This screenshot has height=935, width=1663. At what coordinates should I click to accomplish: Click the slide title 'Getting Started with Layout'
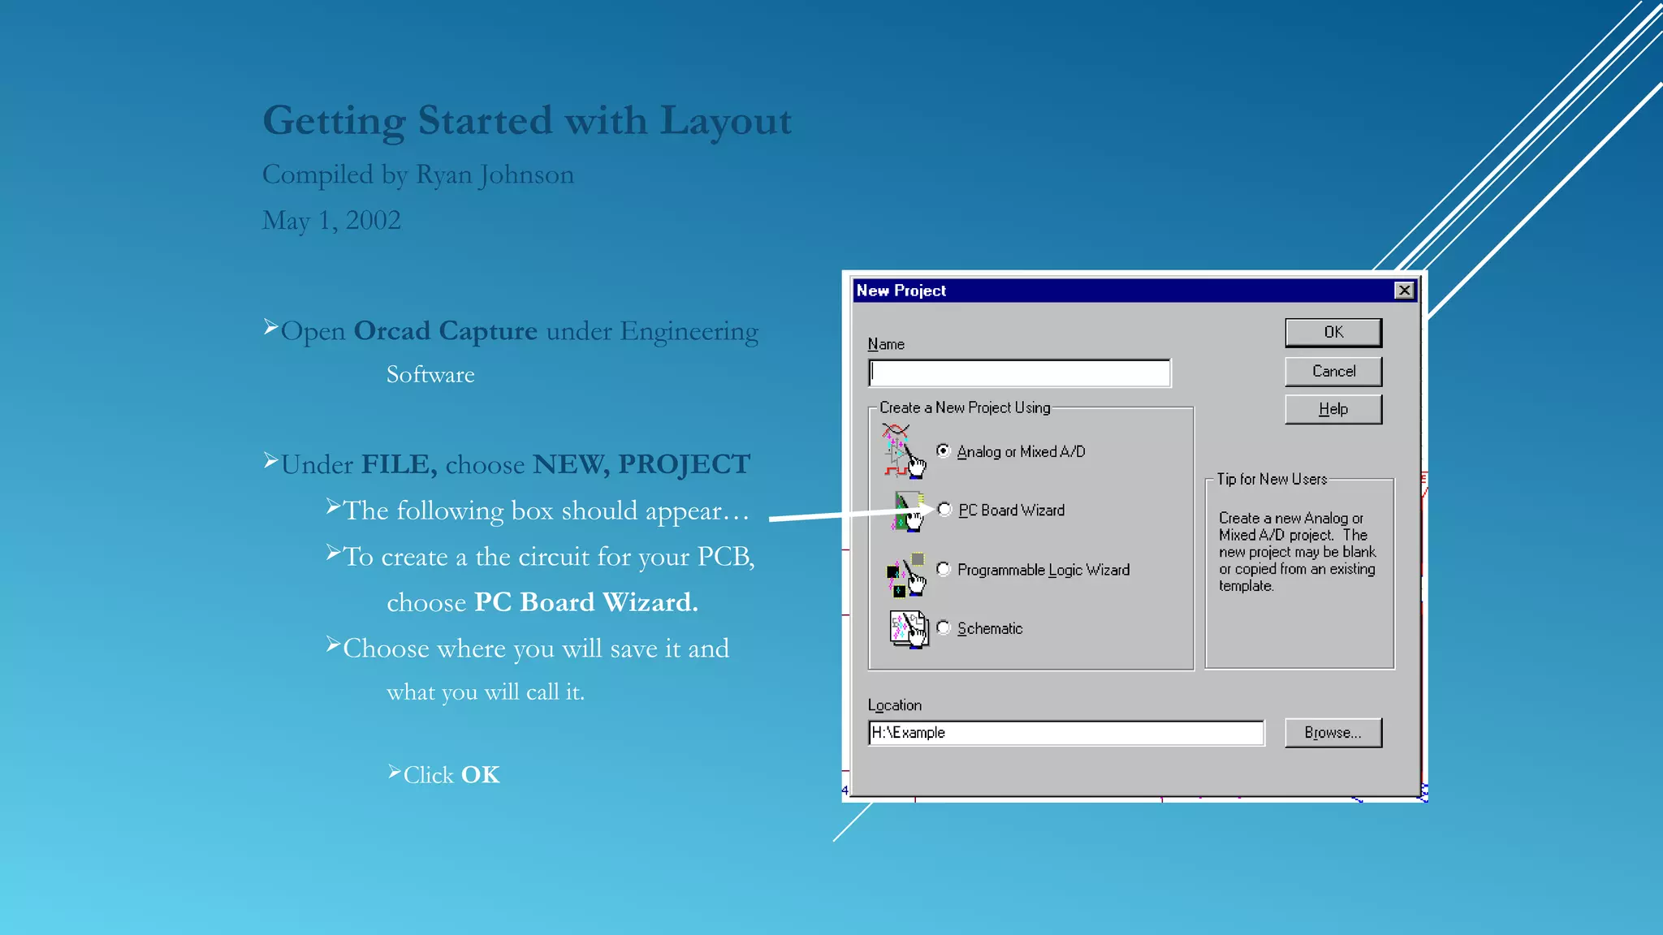pos(527,121)
